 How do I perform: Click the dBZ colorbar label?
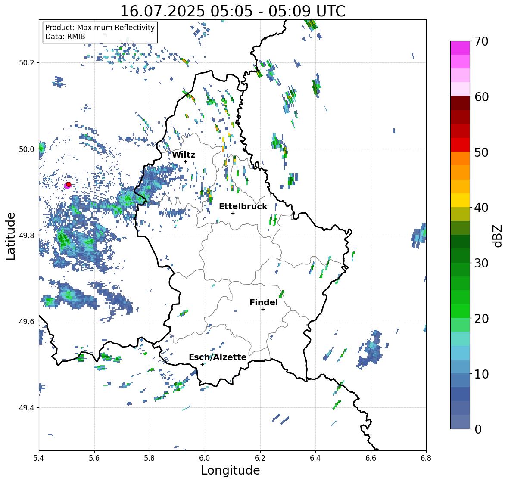click(498, 236)
